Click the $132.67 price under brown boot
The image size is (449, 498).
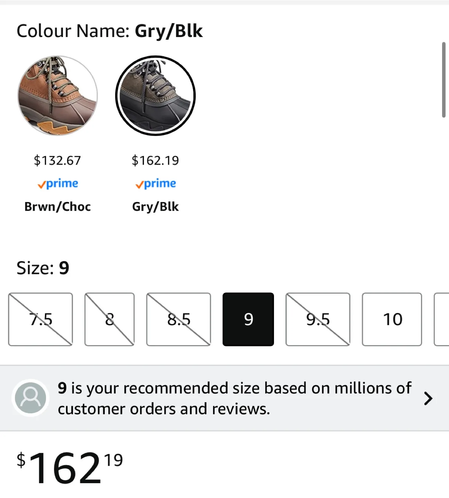pos(57,160)
